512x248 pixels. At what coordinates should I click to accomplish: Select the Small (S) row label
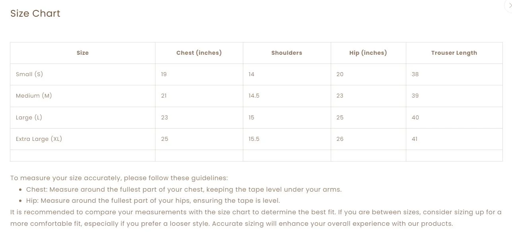pos(29,74)
